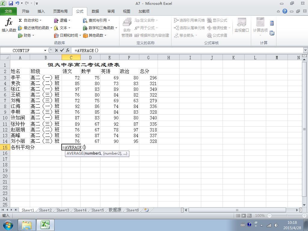Expand Recently Used (最近使用的函数) dropdown arrow
This screenshot has height=231, width=308.
coord(51,28)
